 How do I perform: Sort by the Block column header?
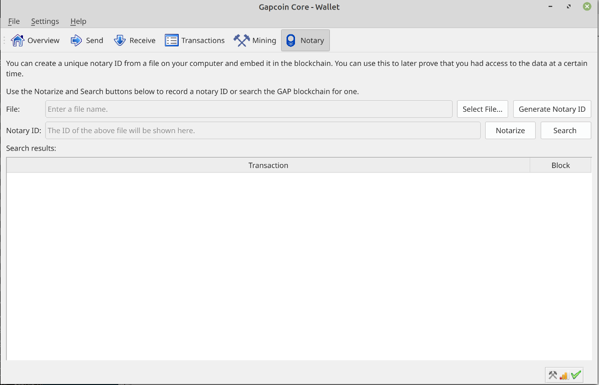click(x=561, y=166)
